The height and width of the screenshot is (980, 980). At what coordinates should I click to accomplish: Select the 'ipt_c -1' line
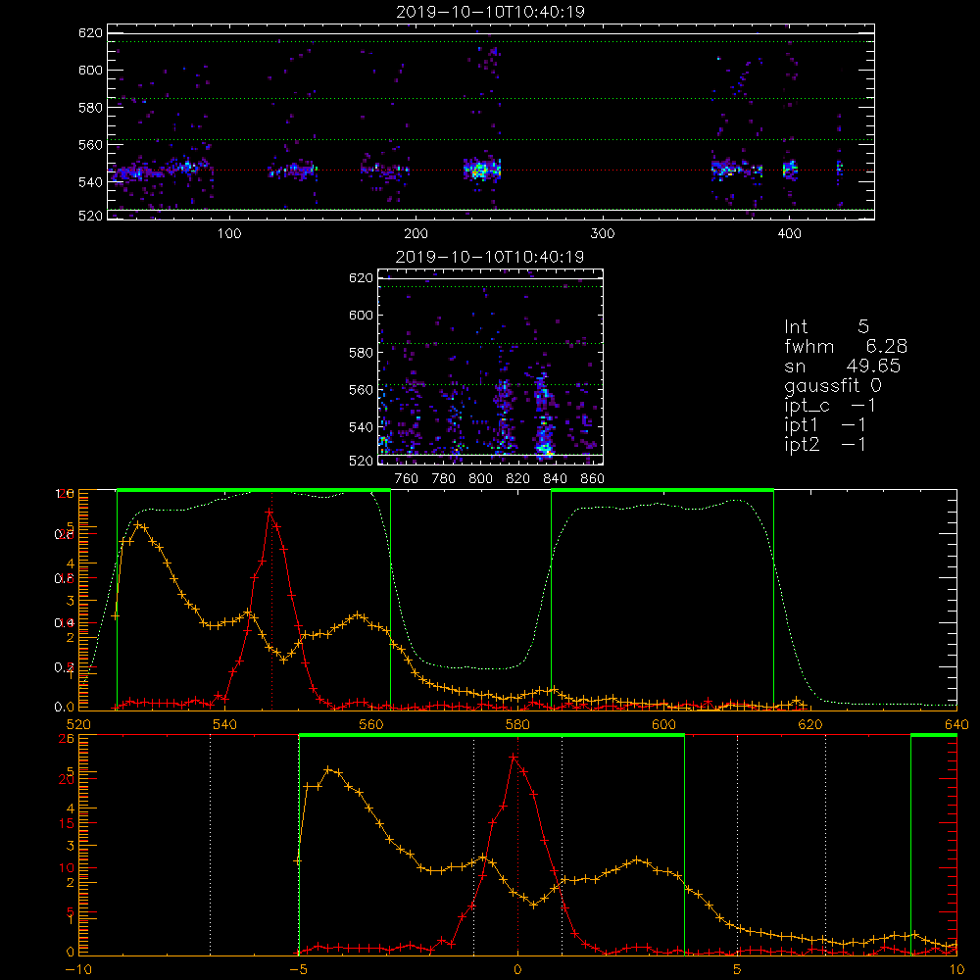[x=830, y=406]
